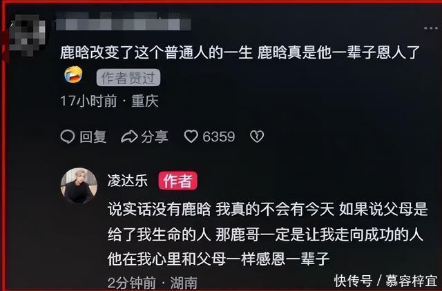Click the curved arrow share icon
This screenshot has height=291, width=442.
pos(129,137)
